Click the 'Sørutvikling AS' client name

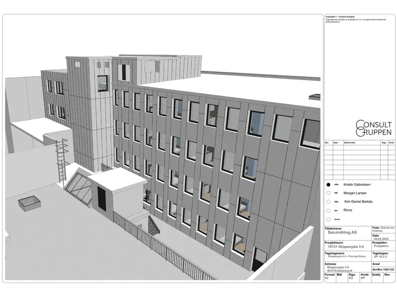(x=342, y=232)
